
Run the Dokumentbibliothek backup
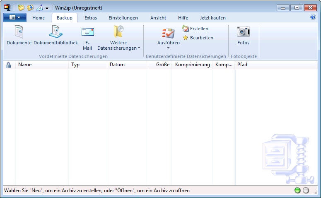click(x=56, y=35)
